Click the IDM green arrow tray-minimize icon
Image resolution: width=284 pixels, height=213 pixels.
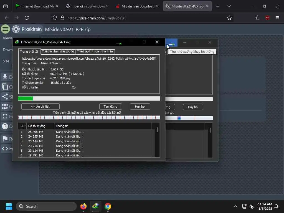pyautogui.click(x=119, y=43)
